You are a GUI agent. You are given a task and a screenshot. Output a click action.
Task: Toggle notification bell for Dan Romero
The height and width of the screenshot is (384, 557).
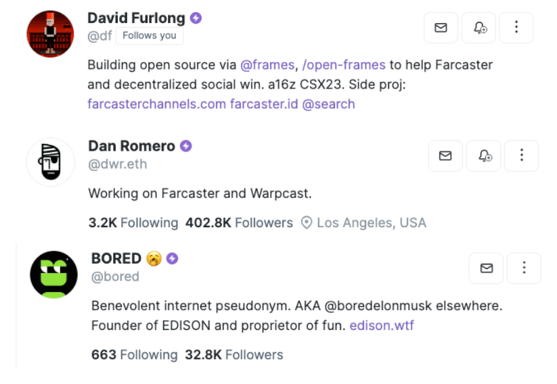pos(483,155)
